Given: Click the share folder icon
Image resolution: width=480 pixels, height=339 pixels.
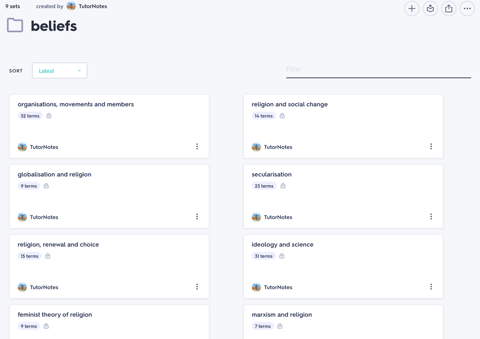Looking at the screenshot, I should coord(449,9).
